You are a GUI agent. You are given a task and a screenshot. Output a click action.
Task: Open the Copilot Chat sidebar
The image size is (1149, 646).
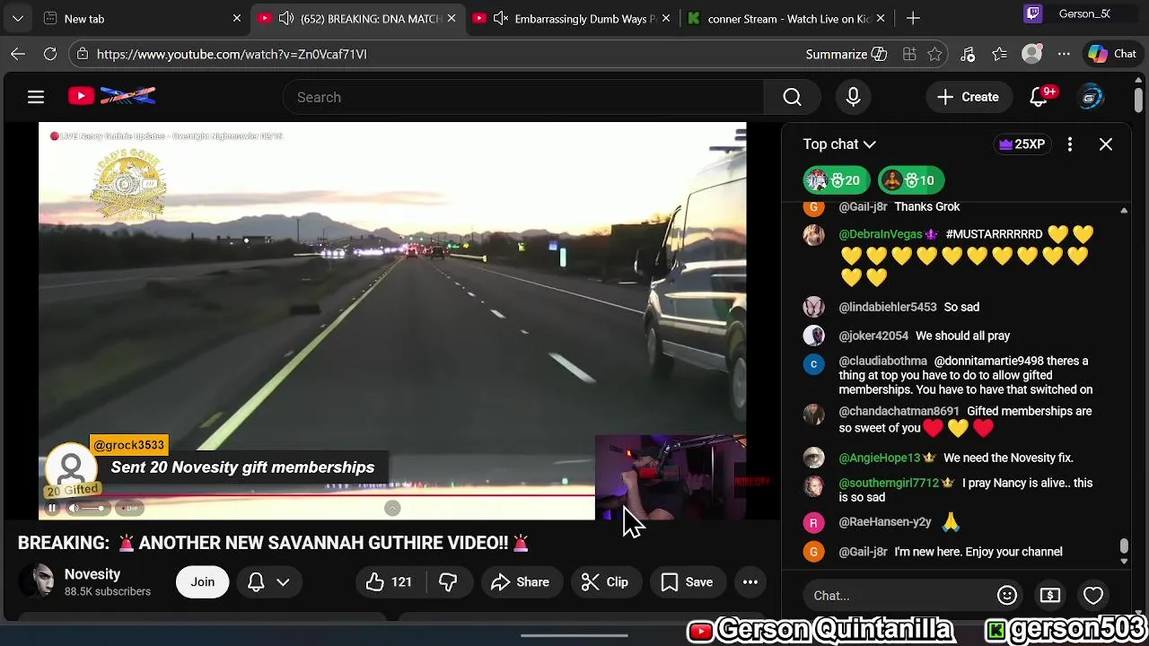(1112, 54)
